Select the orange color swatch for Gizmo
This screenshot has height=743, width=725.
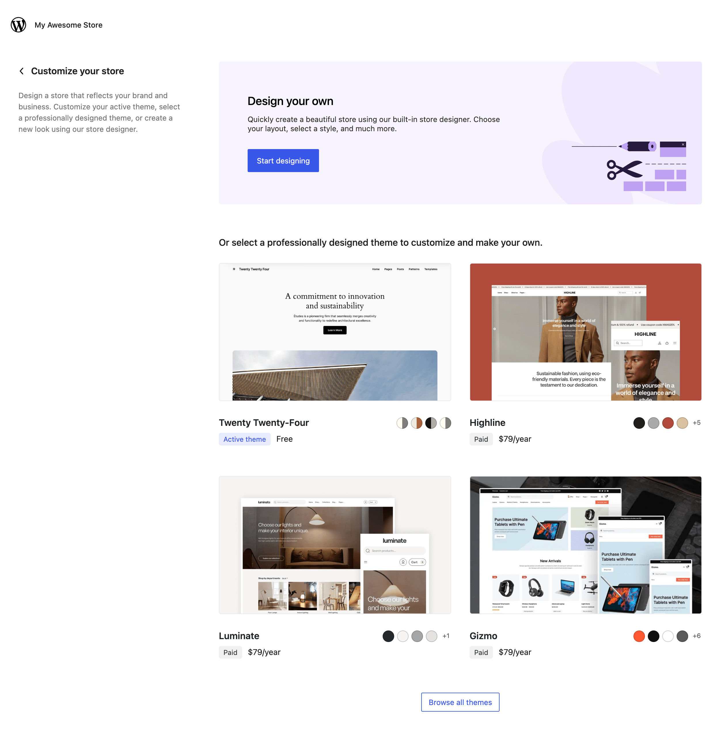[639, 636]
